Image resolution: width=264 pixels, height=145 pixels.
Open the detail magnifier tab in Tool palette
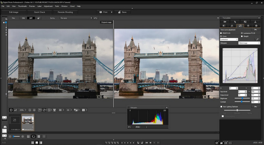tap(232, 26)
